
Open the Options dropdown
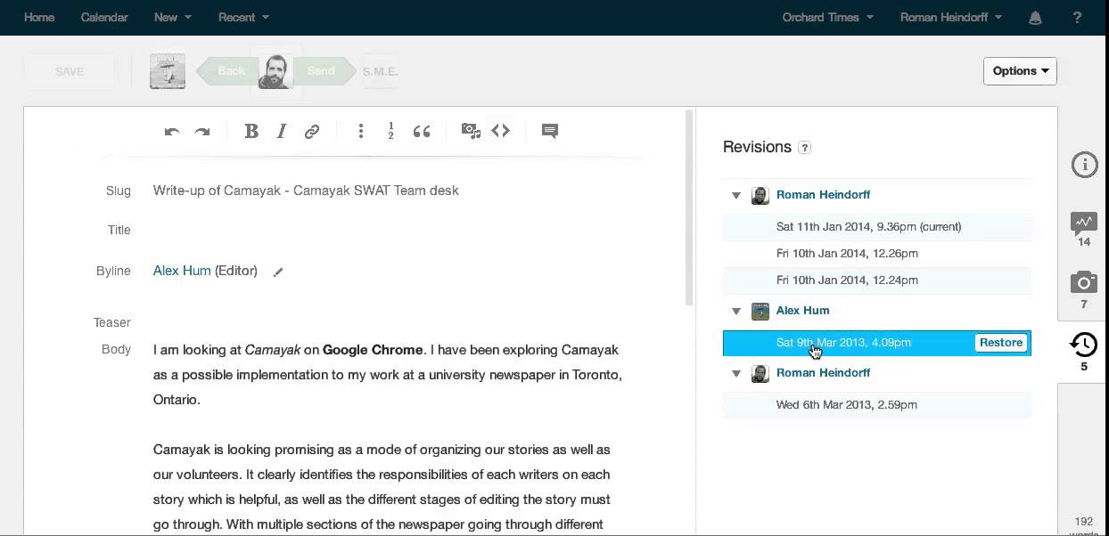(1020, 71)
